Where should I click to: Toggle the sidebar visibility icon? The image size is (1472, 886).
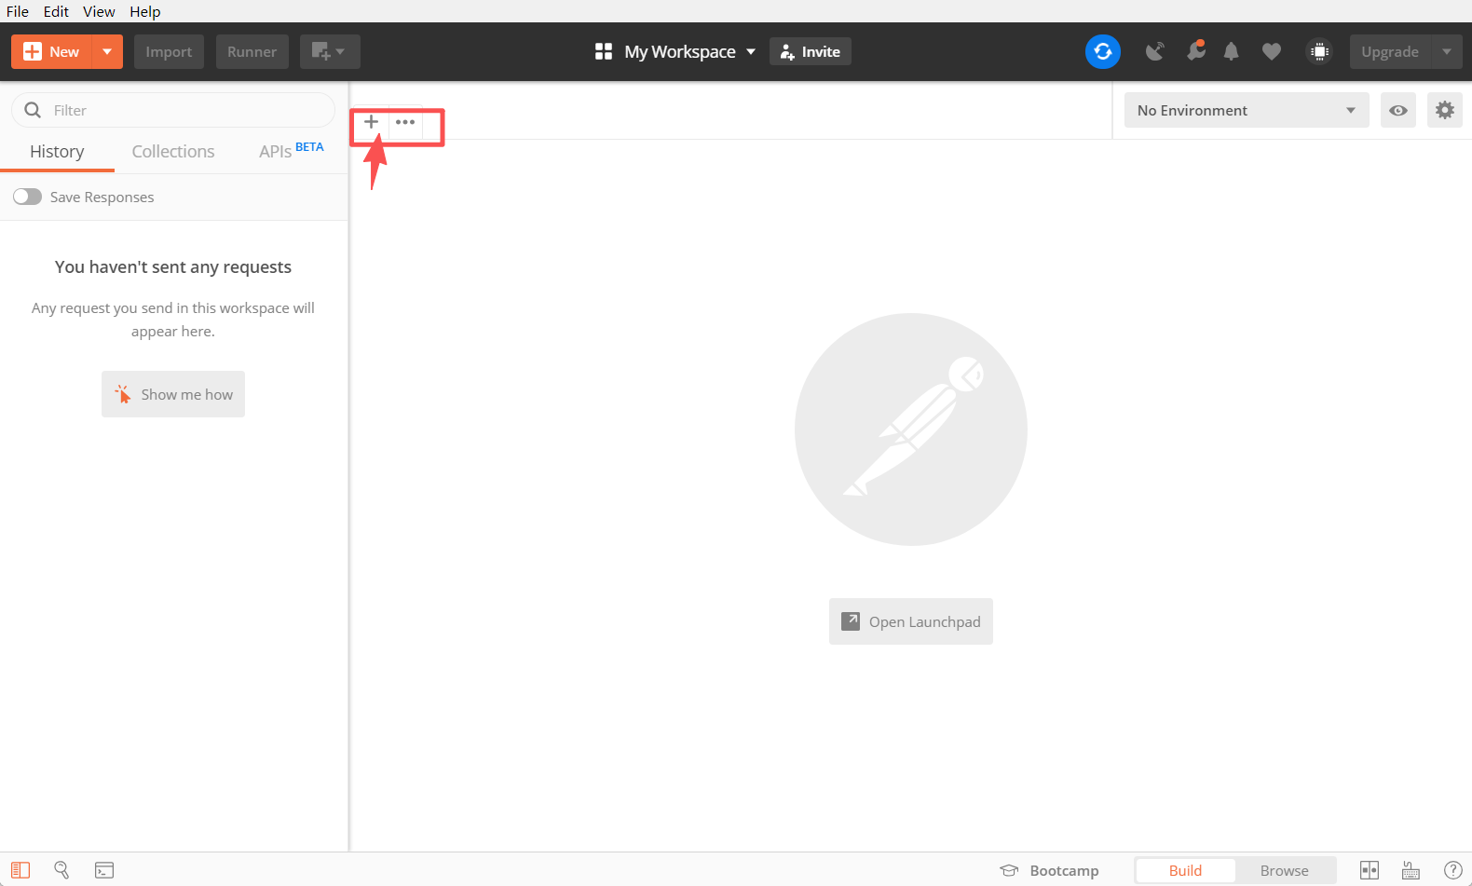click(20, 870)
